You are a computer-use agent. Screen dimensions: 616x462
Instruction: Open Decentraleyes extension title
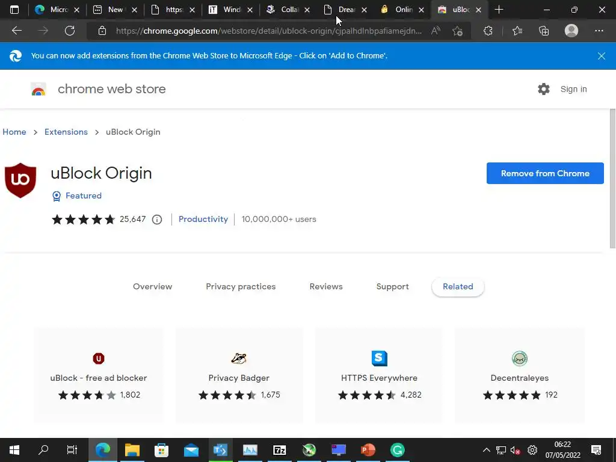(x=519, y=378)
